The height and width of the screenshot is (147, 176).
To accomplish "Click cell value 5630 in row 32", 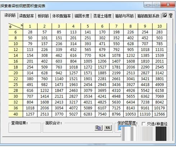I will point(116,102).
